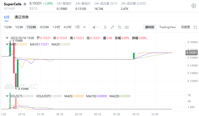Collapse the MA5 indicator legend

coord(7,44)
